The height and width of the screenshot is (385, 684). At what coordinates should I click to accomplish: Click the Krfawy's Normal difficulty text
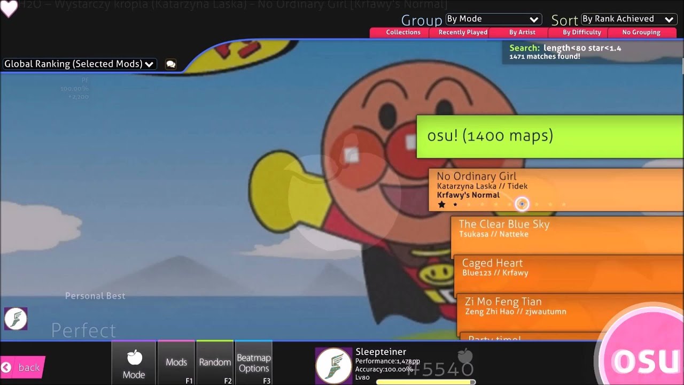click(x=468, y=195)
